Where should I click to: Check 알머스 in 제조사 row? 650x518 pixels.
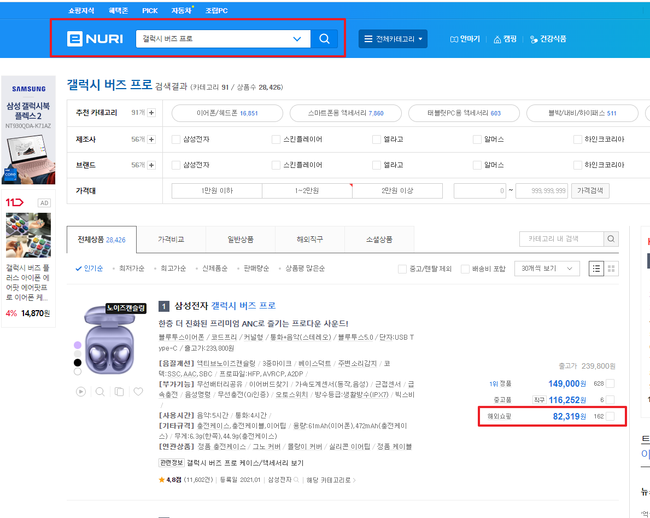tap(477, 139)
